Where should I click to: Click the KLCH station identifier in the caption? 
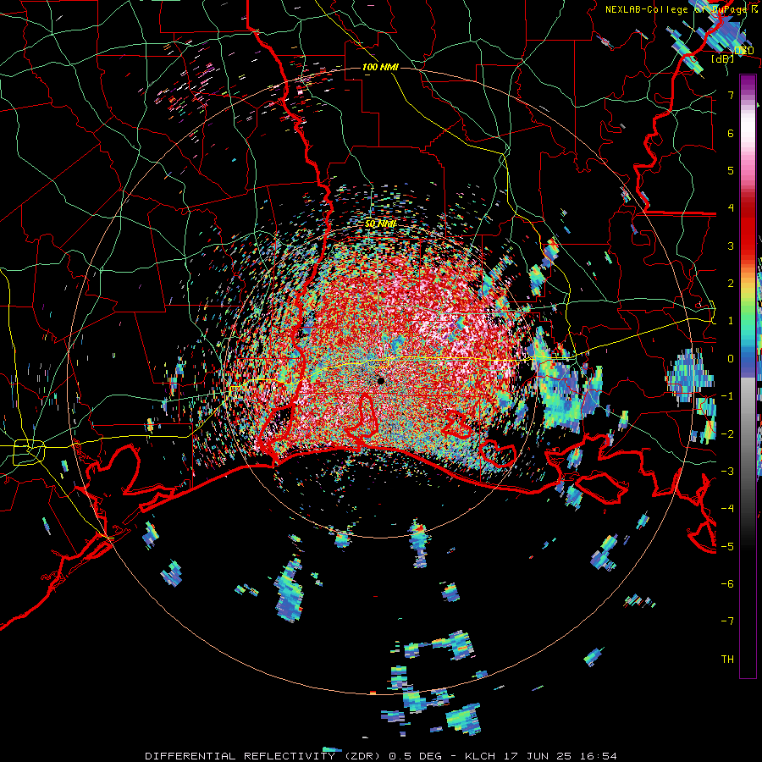(481, 756)
